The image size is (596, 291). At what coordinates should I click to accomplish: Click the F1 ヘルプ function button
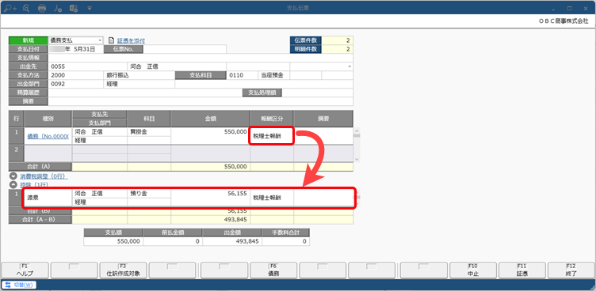(x=25, y=270)
